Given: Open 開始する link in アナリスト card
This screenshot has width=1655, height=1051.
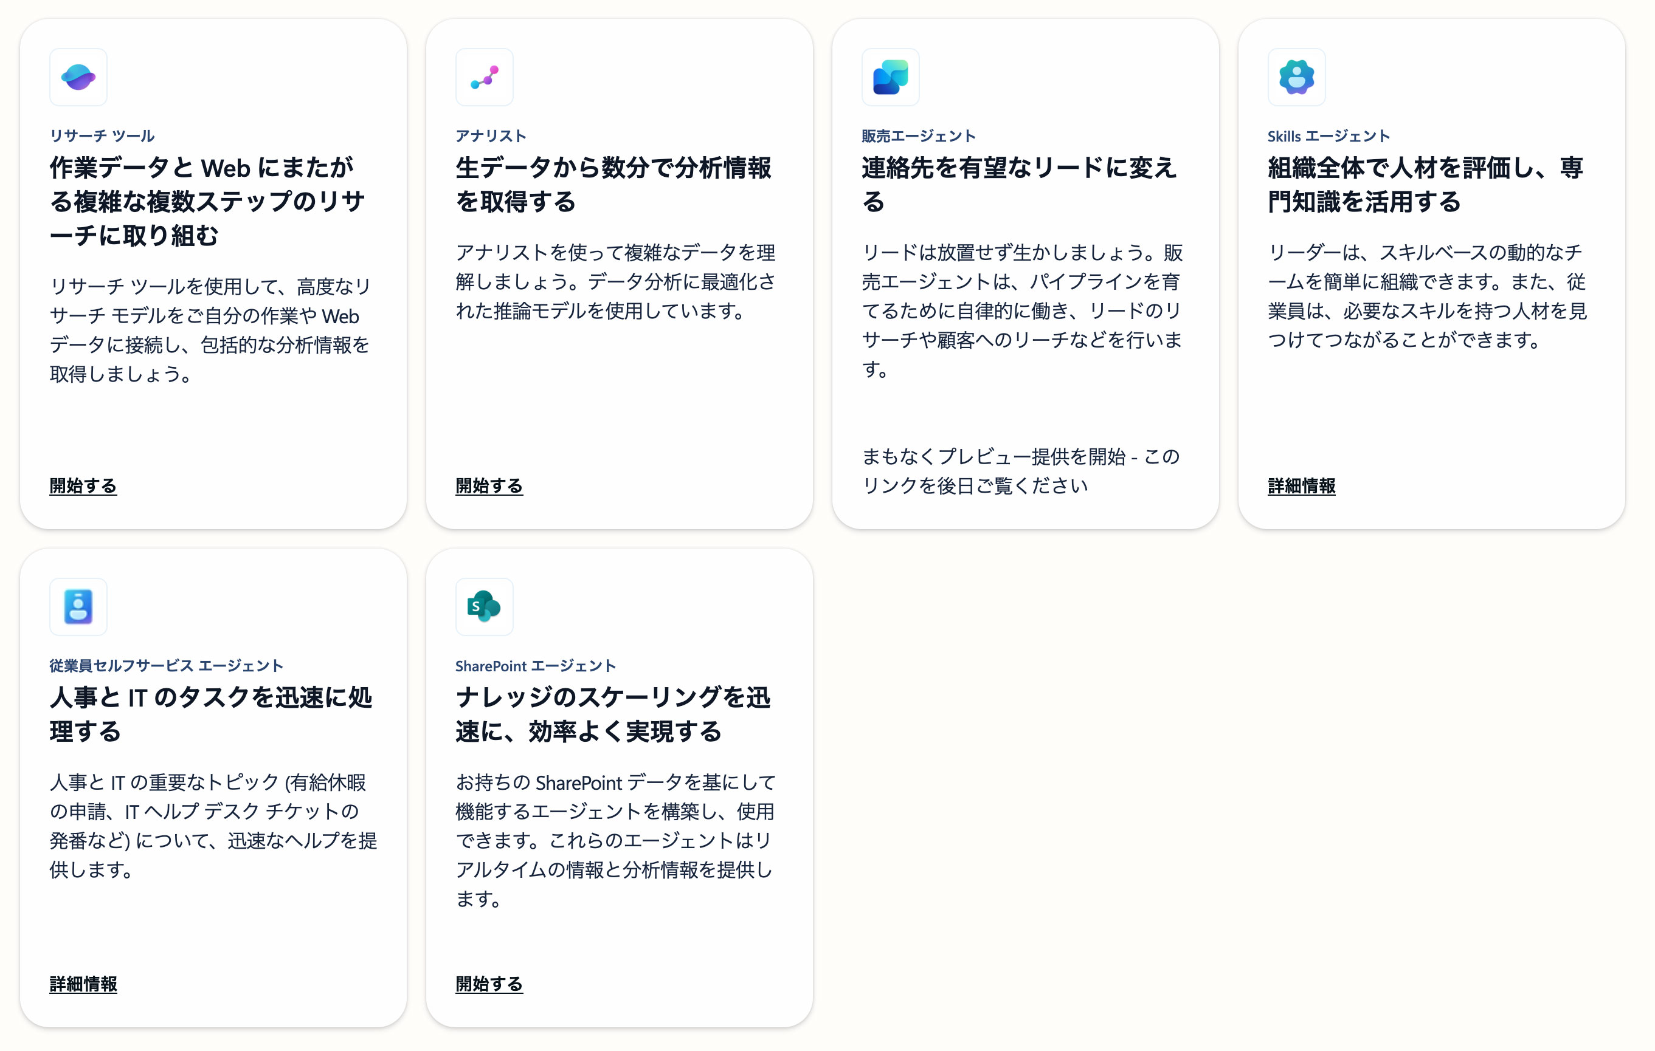Looking at the screenshot, I should (x=489, y=485).
